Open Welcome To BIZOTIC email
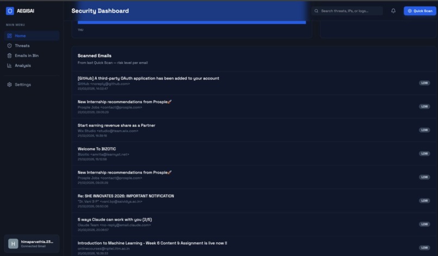Image resolution: width=438 pixels, height=256 pixels. tap(254, 153)
